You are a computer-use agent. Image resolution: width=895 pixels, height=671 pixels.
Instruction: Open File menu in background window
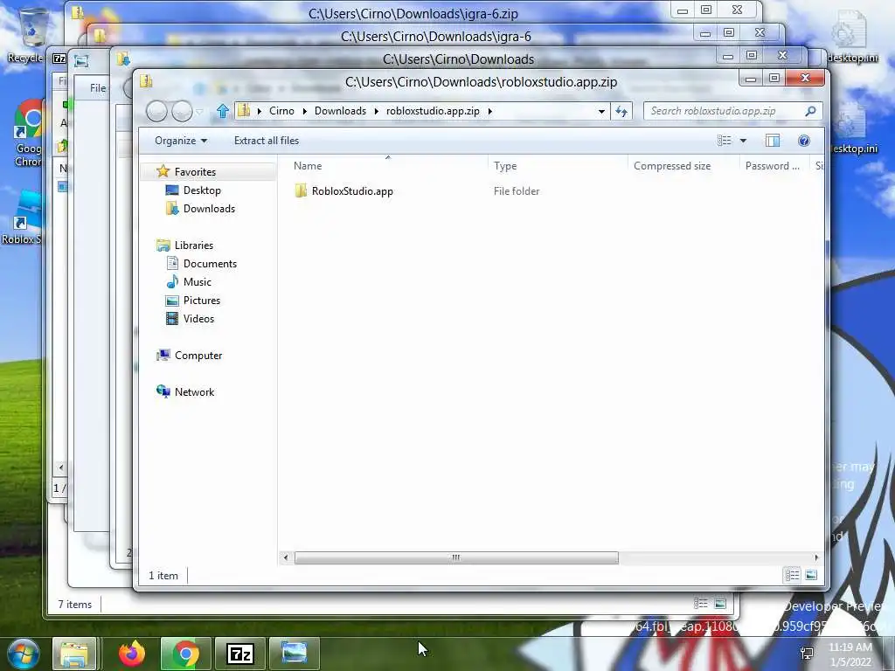coord(98,88)
